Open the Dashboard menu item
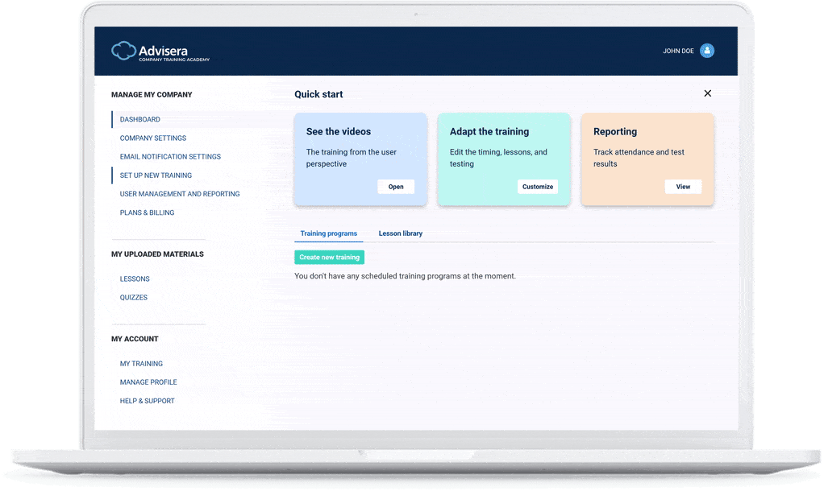The image size is (824, 491). (x=140, y=119)
